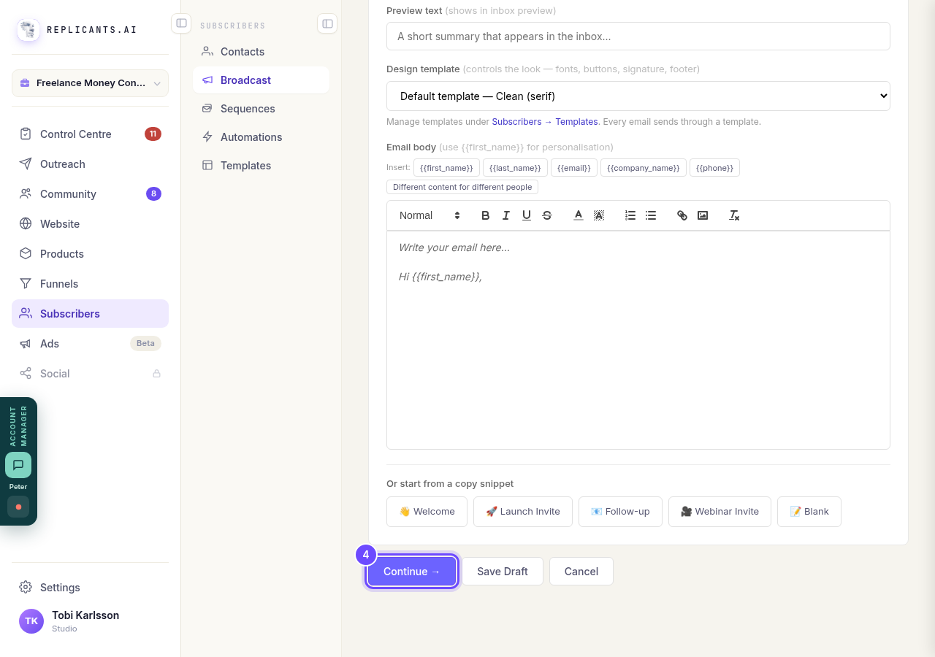Click inside the email body editor

point(638,340)
